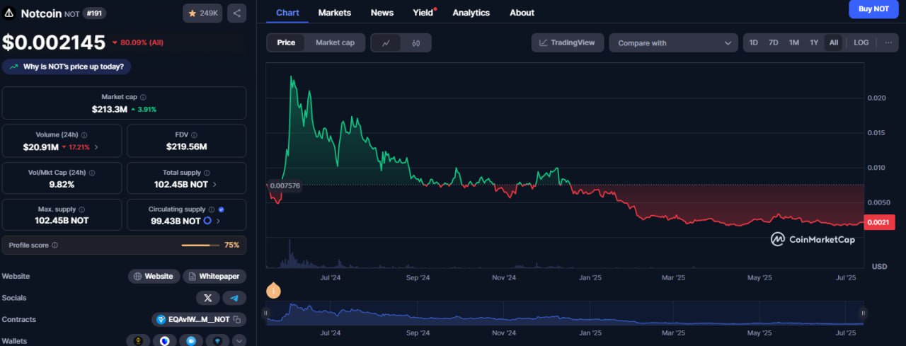
Task: Expand more wallets with the chevron
Action: click(239, 341)
